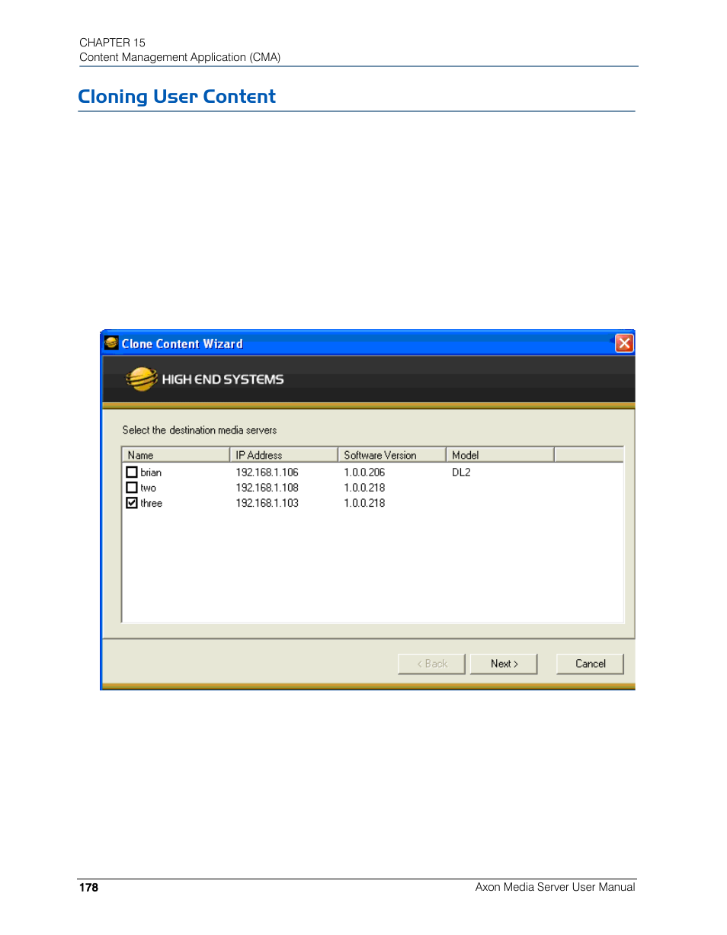Viewport: 727px width, 935px height.
Task: Select IP address 192.168.1.106
Action: pos(267,472)
